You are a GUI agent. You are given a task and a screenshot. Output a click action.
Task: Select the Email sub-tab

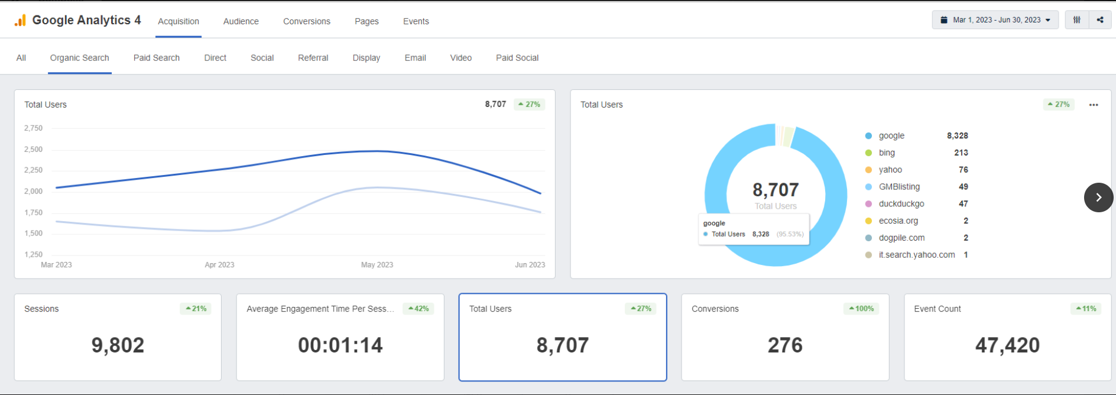(x=416, y=58)
